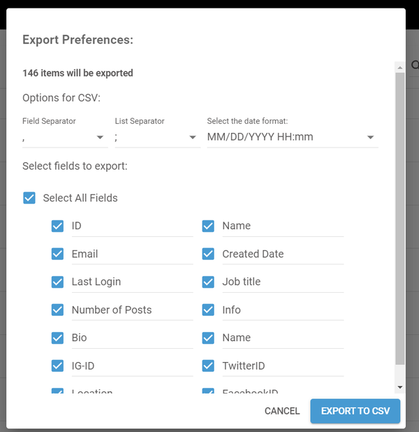Toggle the IG-ID checkbox
Screen dimensions: 419x432
[57, 366]
